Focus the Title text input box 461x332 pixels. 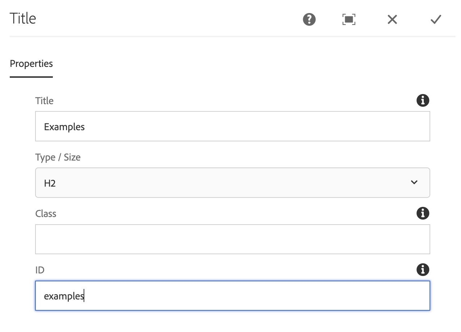[x=233, y=126]
